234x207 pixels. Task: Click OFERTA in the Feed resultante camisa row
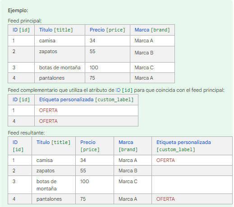click(165, 160)
